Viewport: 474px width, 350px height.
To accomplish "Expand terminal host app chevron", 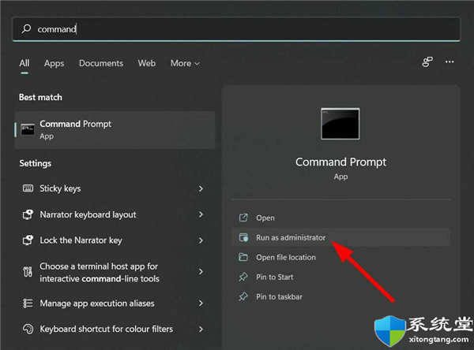I will pyautogui.click(x=201, y=271).
